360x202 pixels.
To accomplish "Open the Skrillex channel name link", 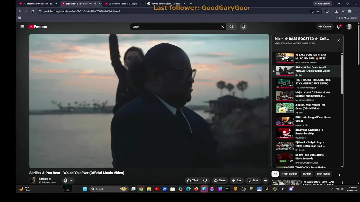I will 43,179.
